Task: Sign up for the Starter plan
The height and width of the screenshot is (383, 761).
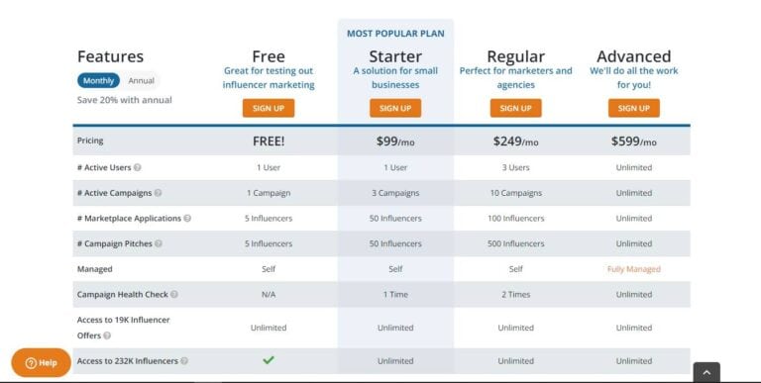Action: (x=395, y=108)
